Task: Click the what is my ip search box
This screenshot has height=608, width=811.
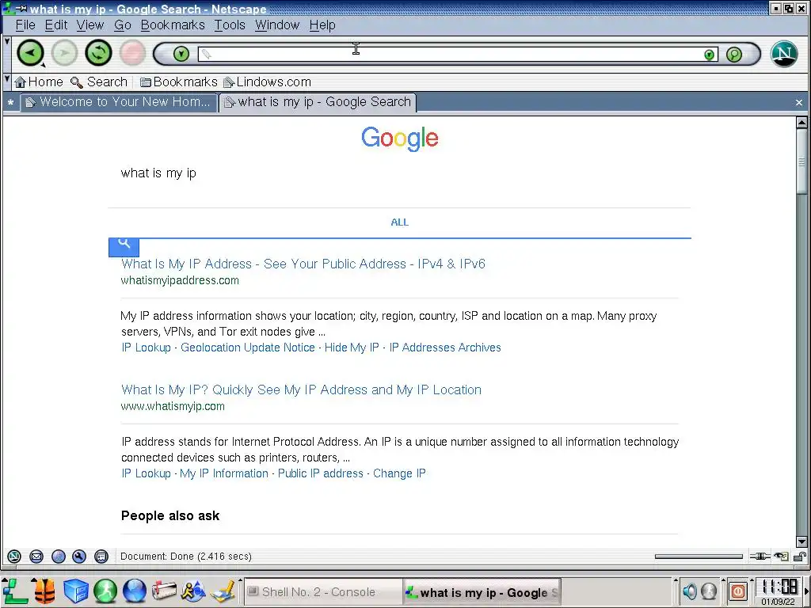Action: point(399,173)
